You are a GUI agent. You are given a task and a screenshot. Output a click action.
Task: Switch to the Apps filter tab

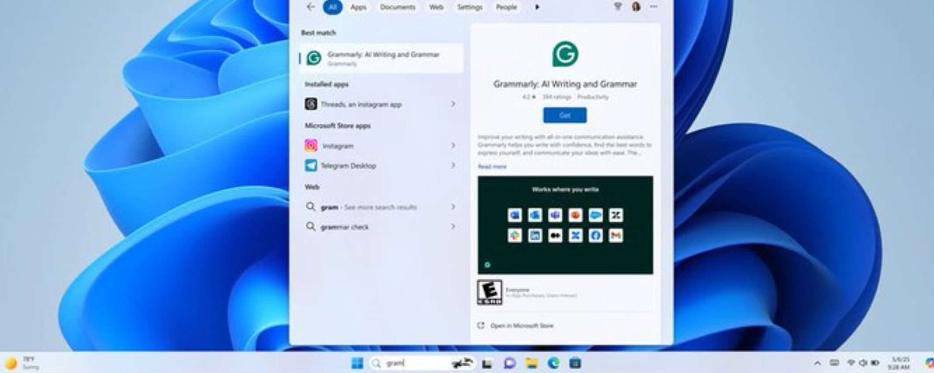pyautogui.click(x=359, y=7)
